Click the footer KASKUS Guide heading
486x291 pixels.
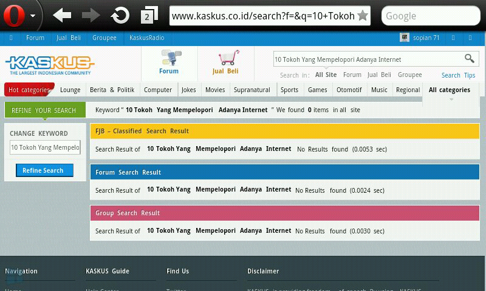[x=108, y=271]
